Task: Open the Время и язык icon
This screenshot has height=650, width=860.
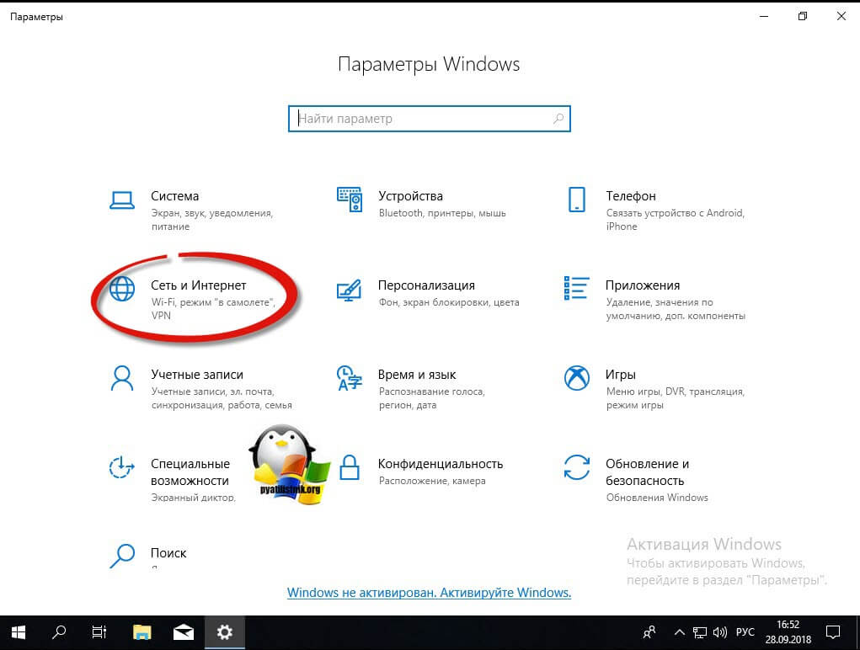Action: pos(349,378)
